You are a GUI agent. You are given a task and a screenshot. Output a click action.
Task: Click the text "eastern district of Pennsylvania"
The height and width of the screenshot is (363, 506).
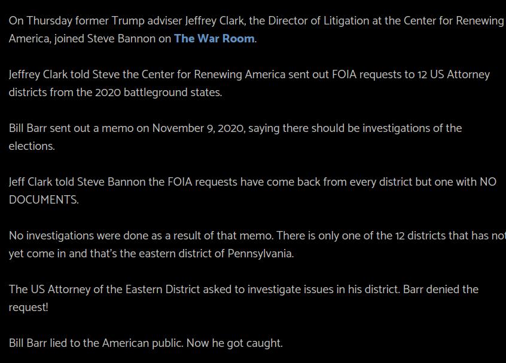pos(216,254)
